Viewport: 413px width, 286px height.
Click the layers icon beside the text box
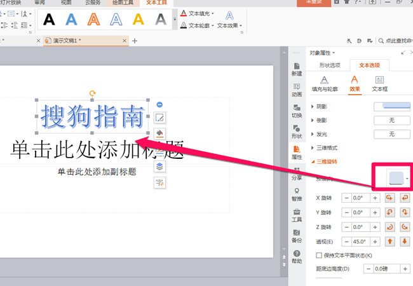pos(159,167)
